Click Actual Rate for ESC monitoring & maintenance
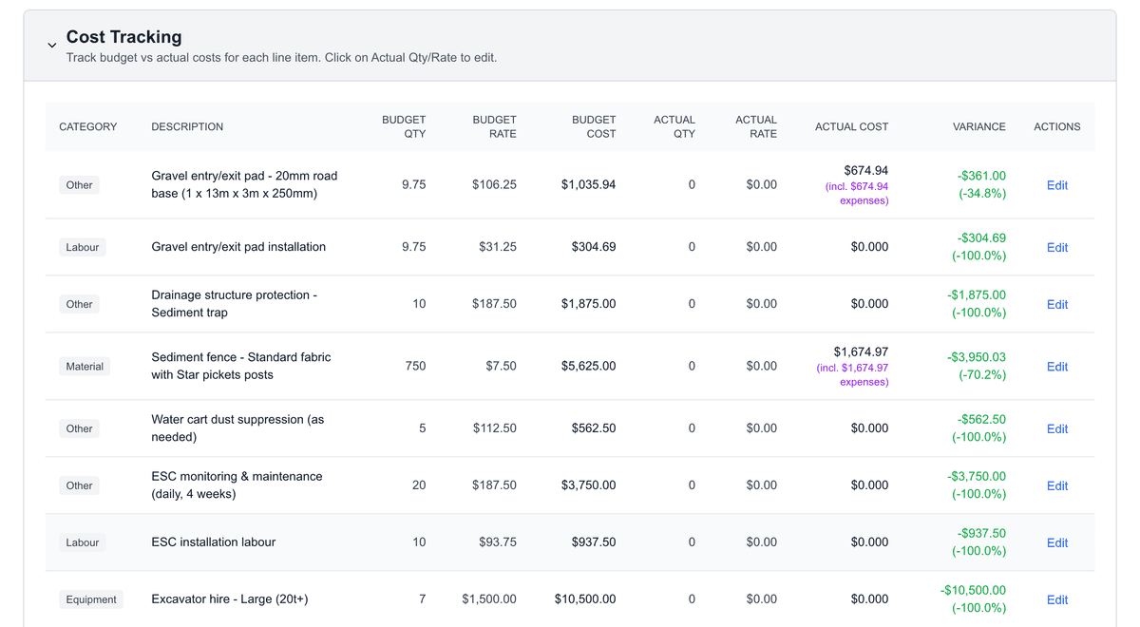 tap(761, 485)
